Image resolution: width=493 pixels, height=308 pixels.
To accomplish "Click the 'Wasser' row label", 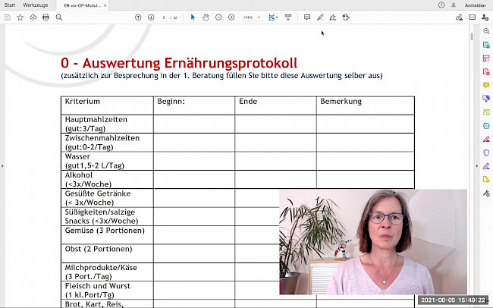I will tap(77, 157).
